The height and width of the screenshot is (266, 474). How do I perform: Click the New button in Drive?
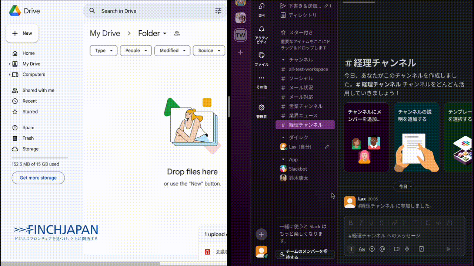click(22, 33)
